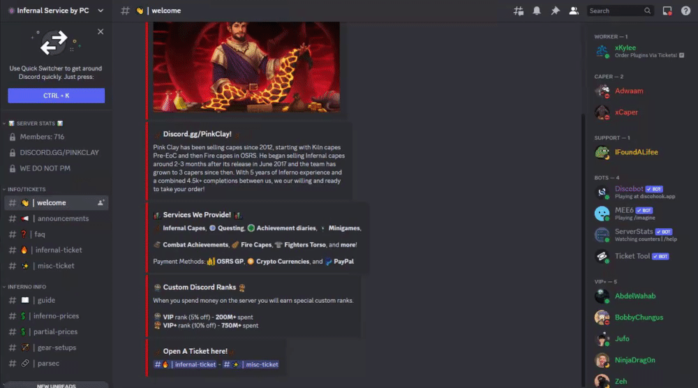Follow the infernal-ticket link in the message
Viewport: 698px width, 388px height.
185,364
